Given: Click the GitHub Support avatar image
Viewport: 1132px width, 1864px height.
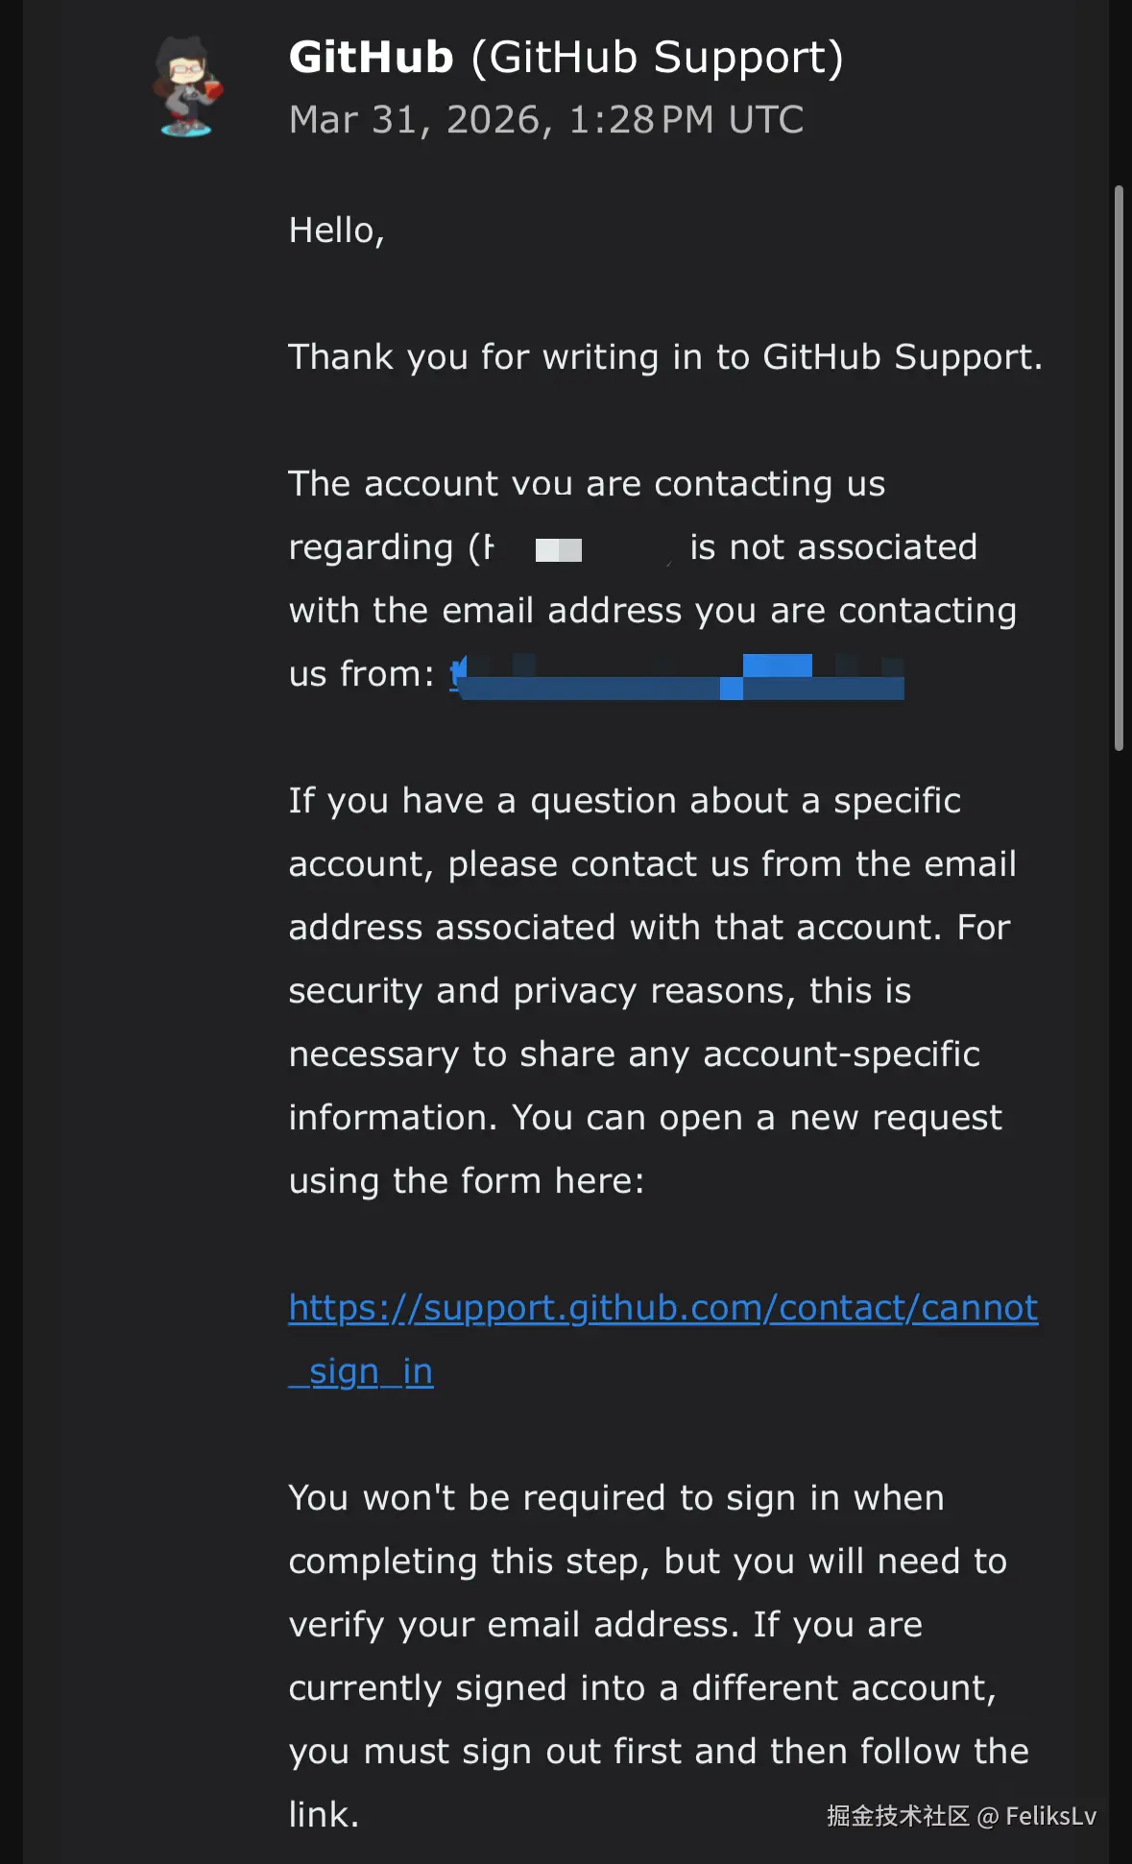Looking at the screenshot, I should 187,88.
